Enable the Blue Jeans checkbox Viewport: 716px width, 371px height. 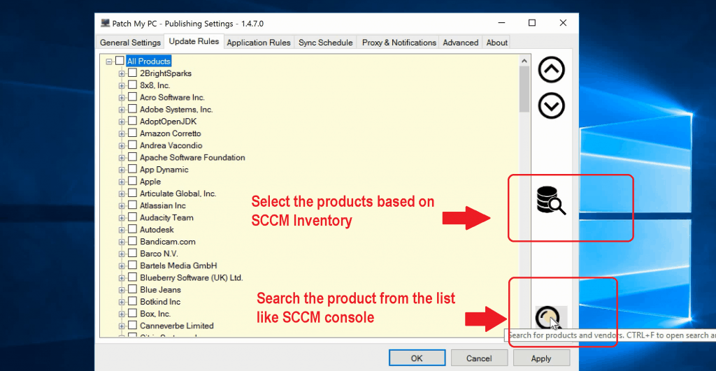pos(132,289)
